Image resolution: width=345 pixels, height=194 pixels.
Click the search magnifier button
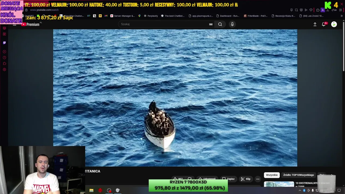point(220,24)
